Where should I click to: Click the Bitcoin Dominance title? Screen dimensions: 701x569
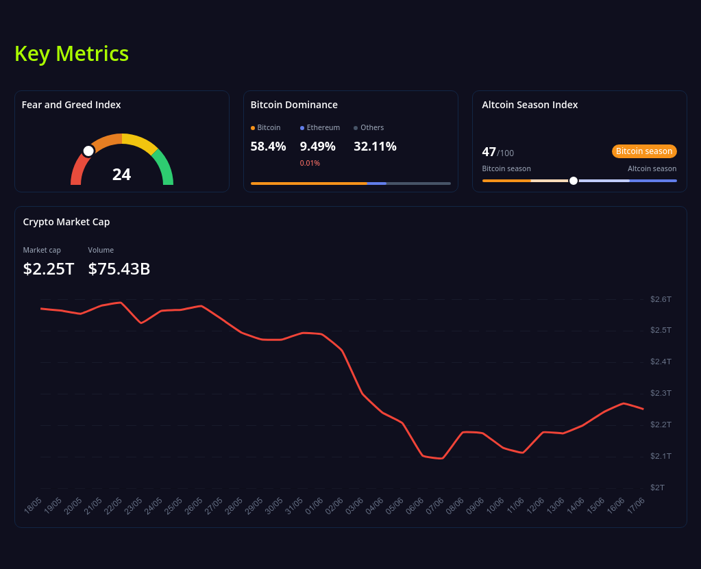tap(294, 105)
